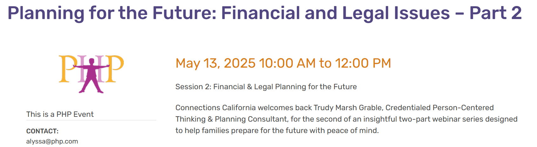537x147 pixels.
Task: Click the 'This is a PHP Event' text
Action: tap(60, 114)
